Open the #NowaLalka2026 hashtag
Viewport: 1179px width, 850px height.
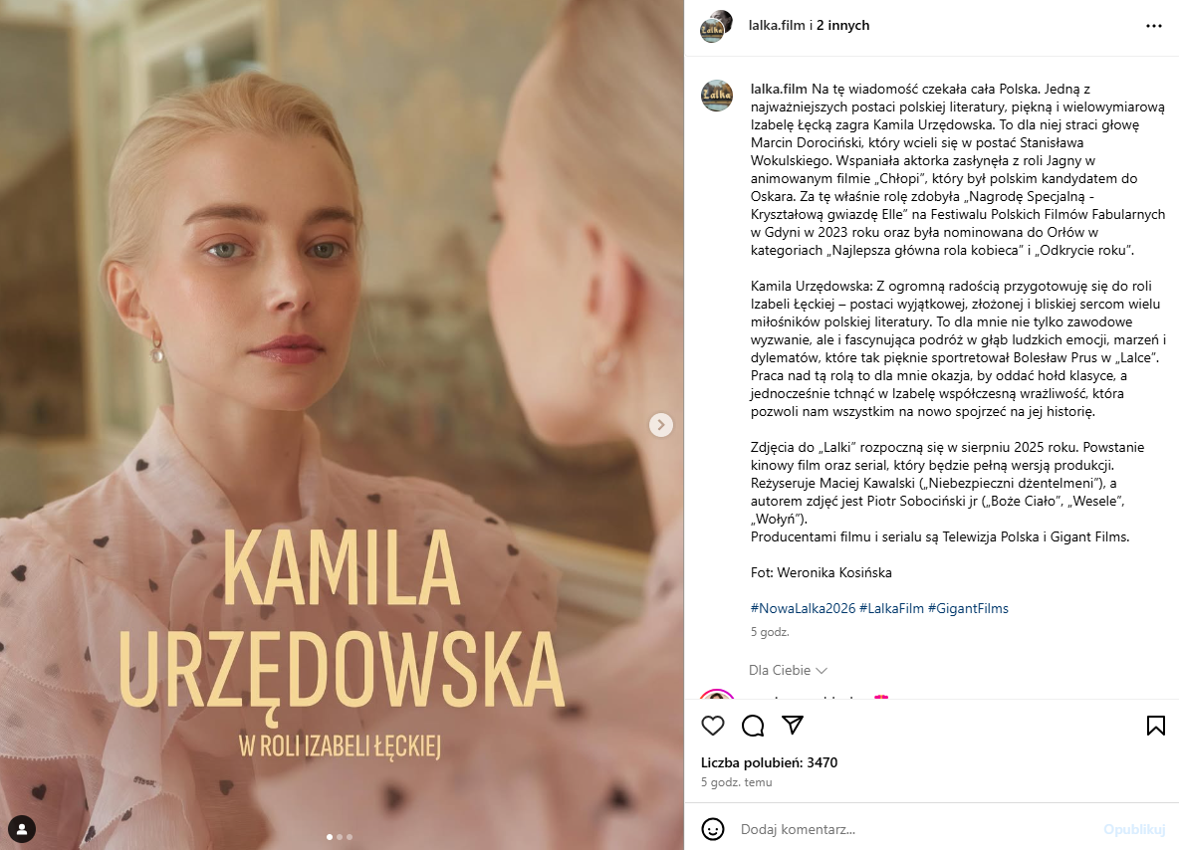(803, 608)
